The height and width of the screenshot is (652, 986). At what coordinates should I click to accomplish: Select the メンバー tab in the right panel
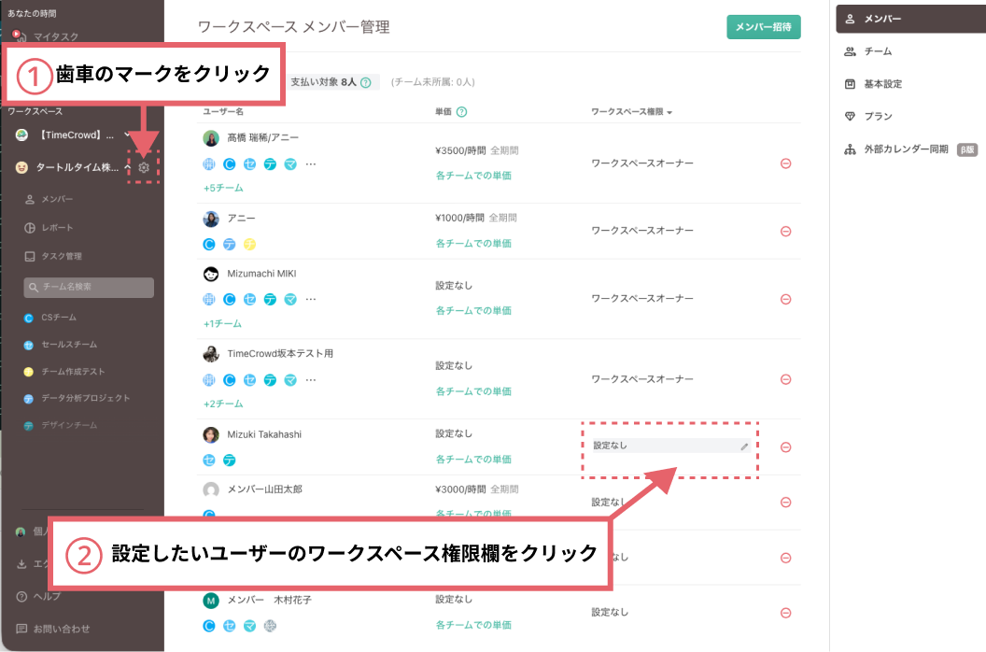click(852, 18)
